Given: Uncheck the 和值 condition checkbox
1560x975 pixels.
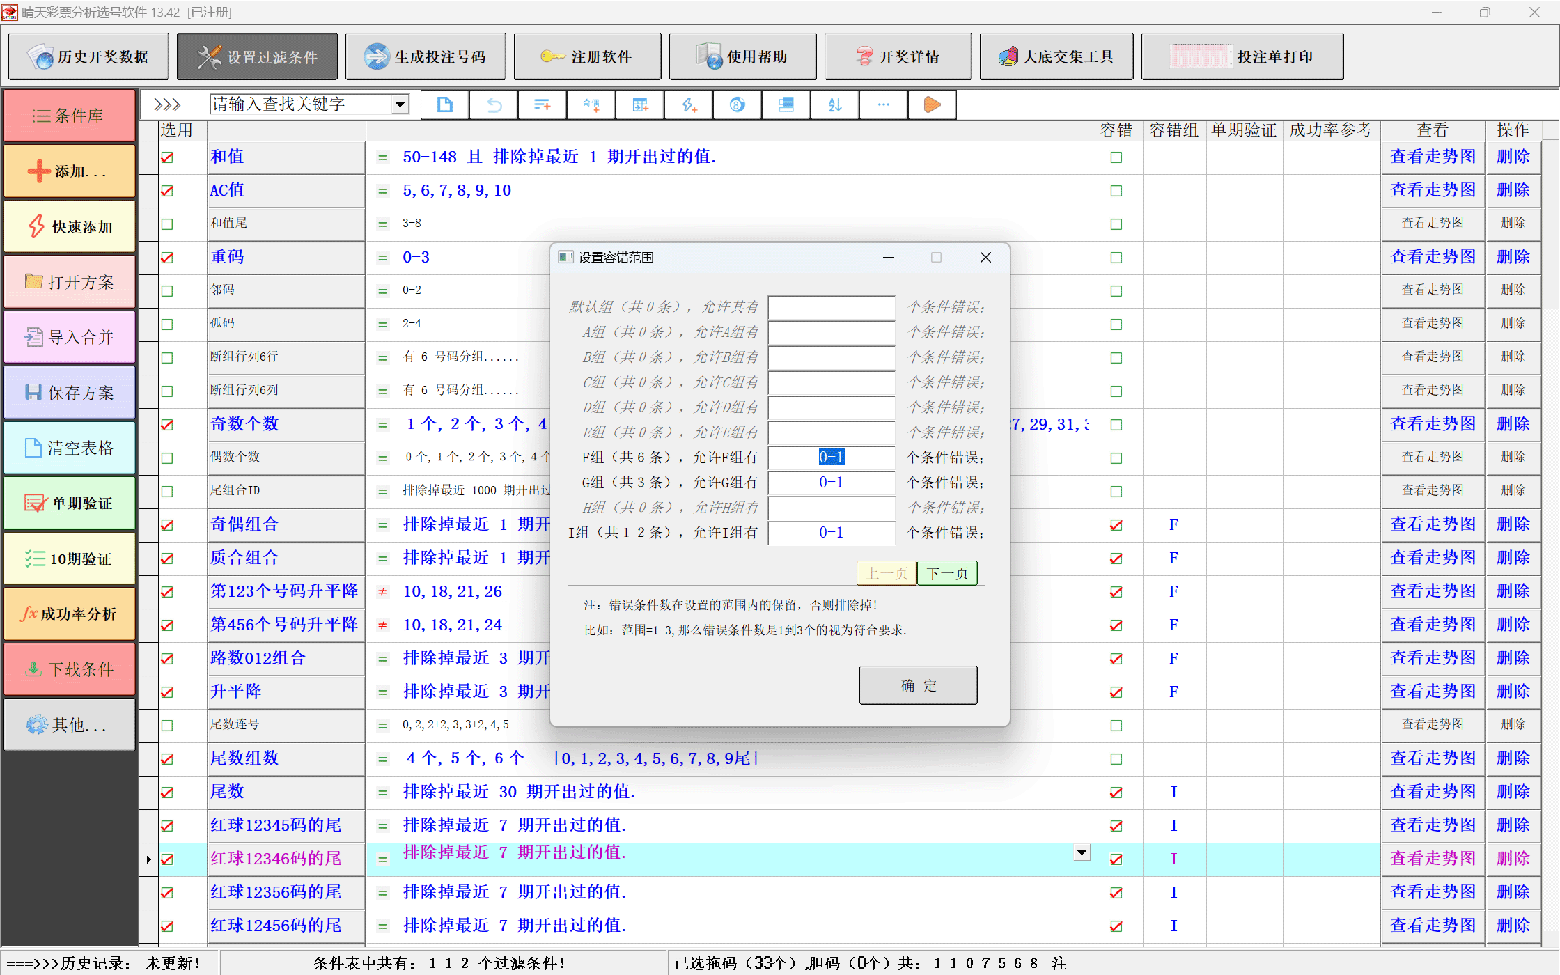Looking at the screenshot, I should point(167,157).
